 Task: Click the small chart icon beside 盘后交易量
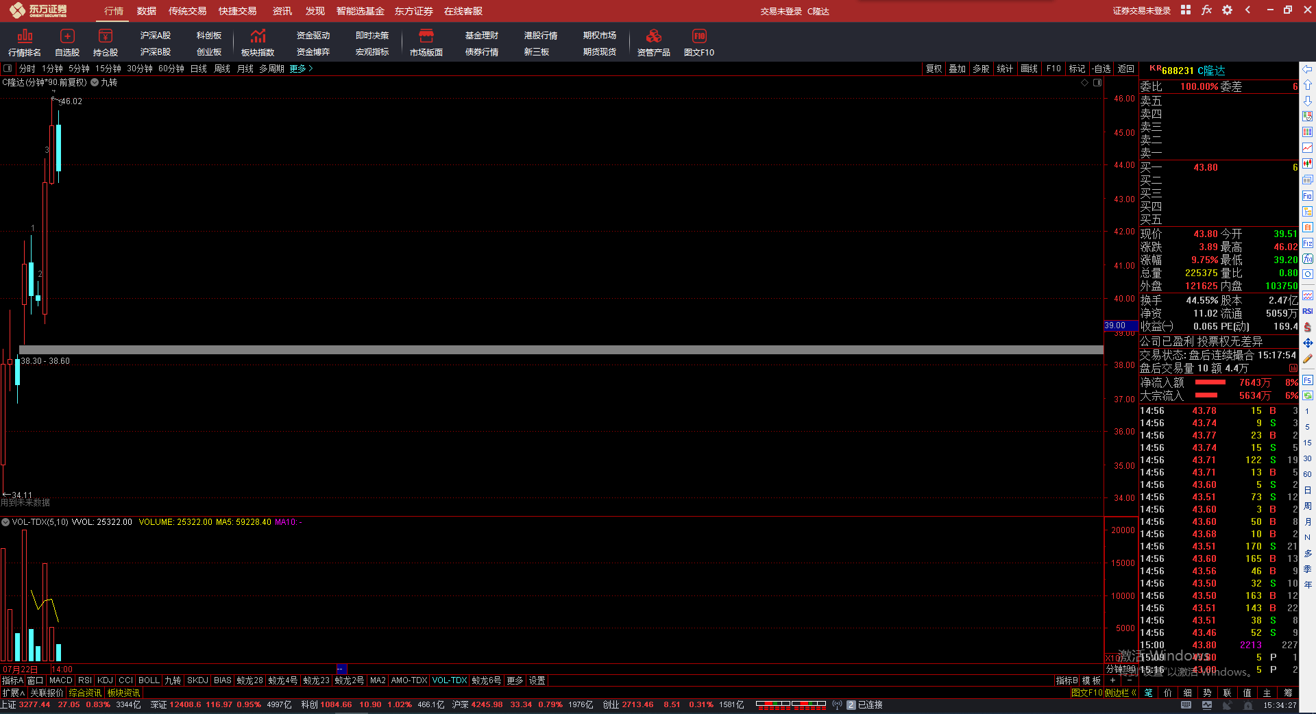[1293, 369]
